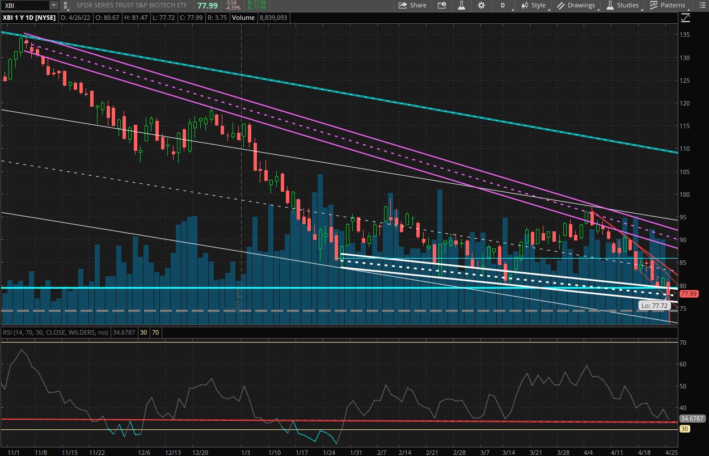This screenshot has width=709, height=456.
Task: Click the Lo: 77.72 low price bubble
Action: click(653, 305)
